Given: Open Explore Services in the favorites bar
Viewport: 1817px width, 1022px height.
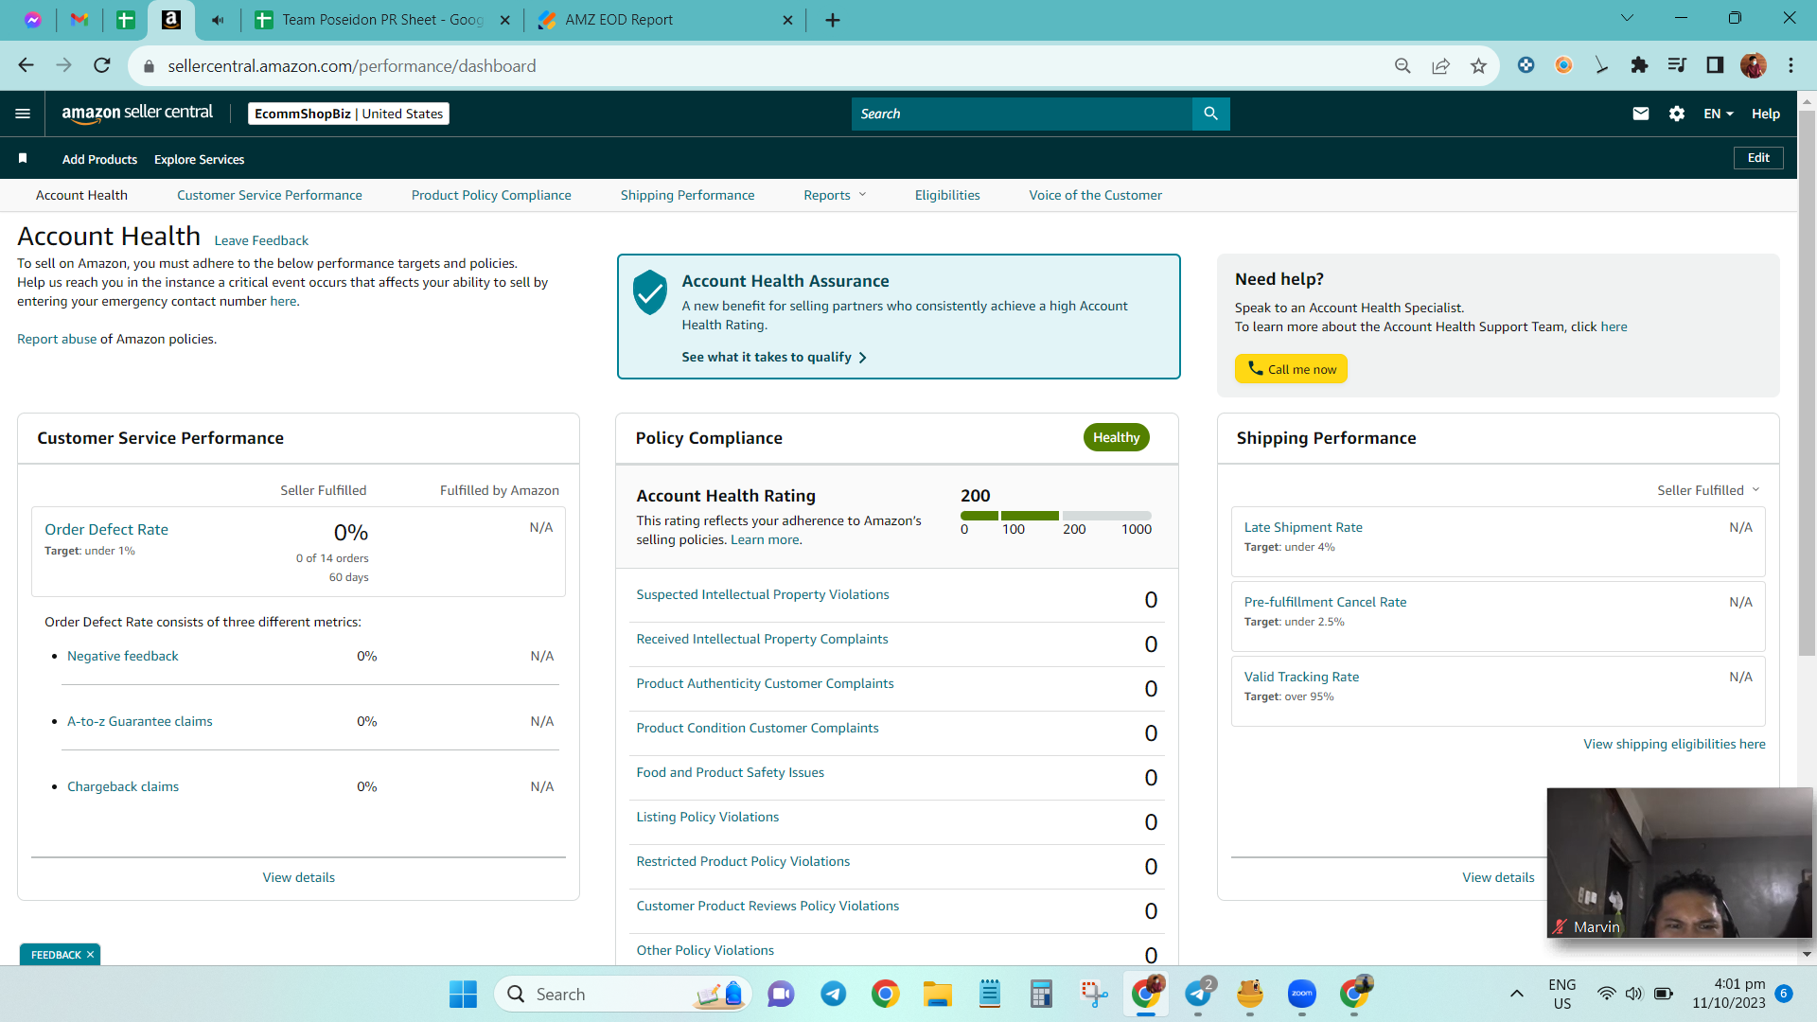Looking at the screenshot, I should point(199,159).
